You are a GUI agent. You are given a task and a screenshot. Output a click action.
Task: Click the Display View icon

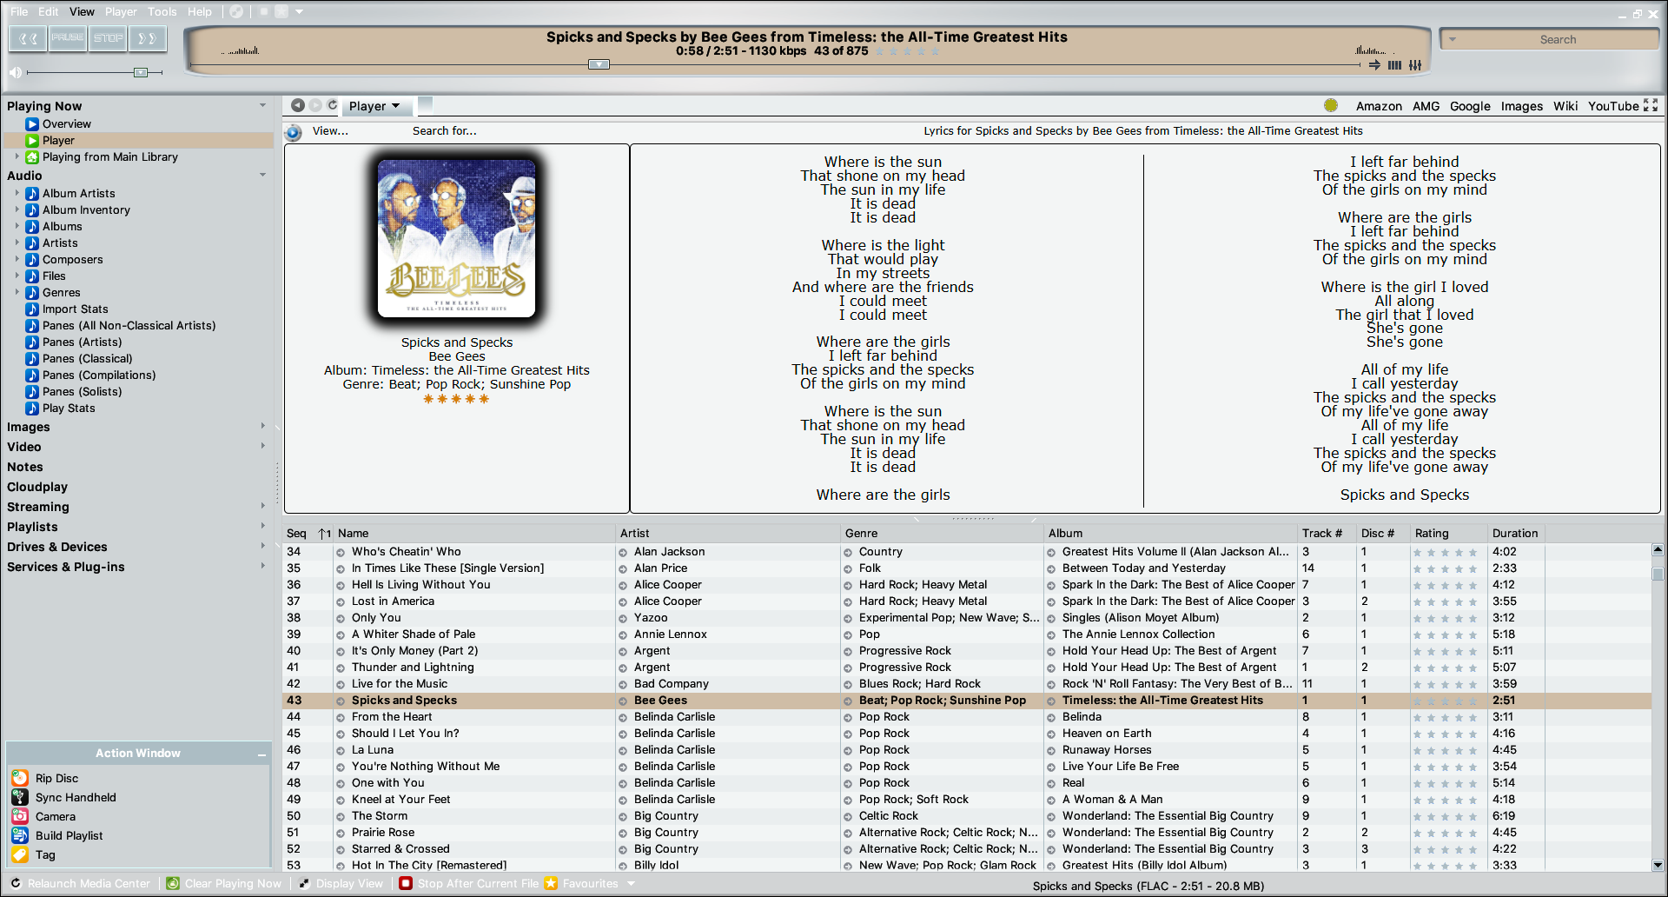coord(304,883)
